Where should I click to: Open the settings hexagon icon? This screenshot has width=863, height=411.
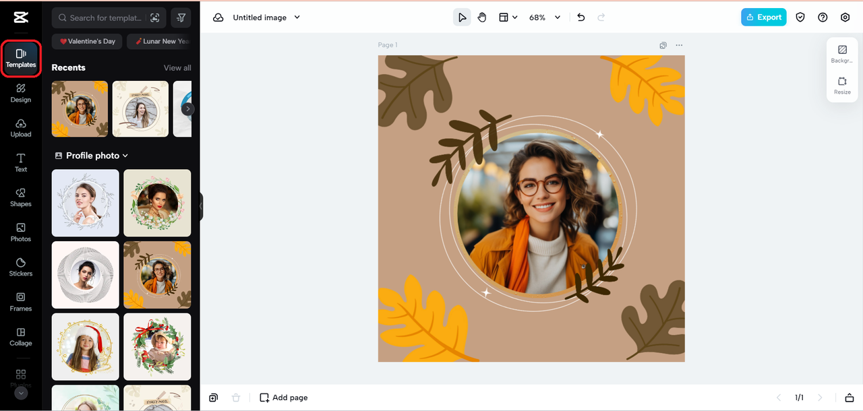click(845, 18)
